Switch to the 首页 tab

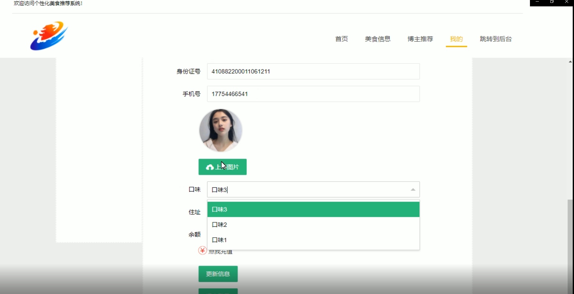pyautogui.click(x=341, y=39)
